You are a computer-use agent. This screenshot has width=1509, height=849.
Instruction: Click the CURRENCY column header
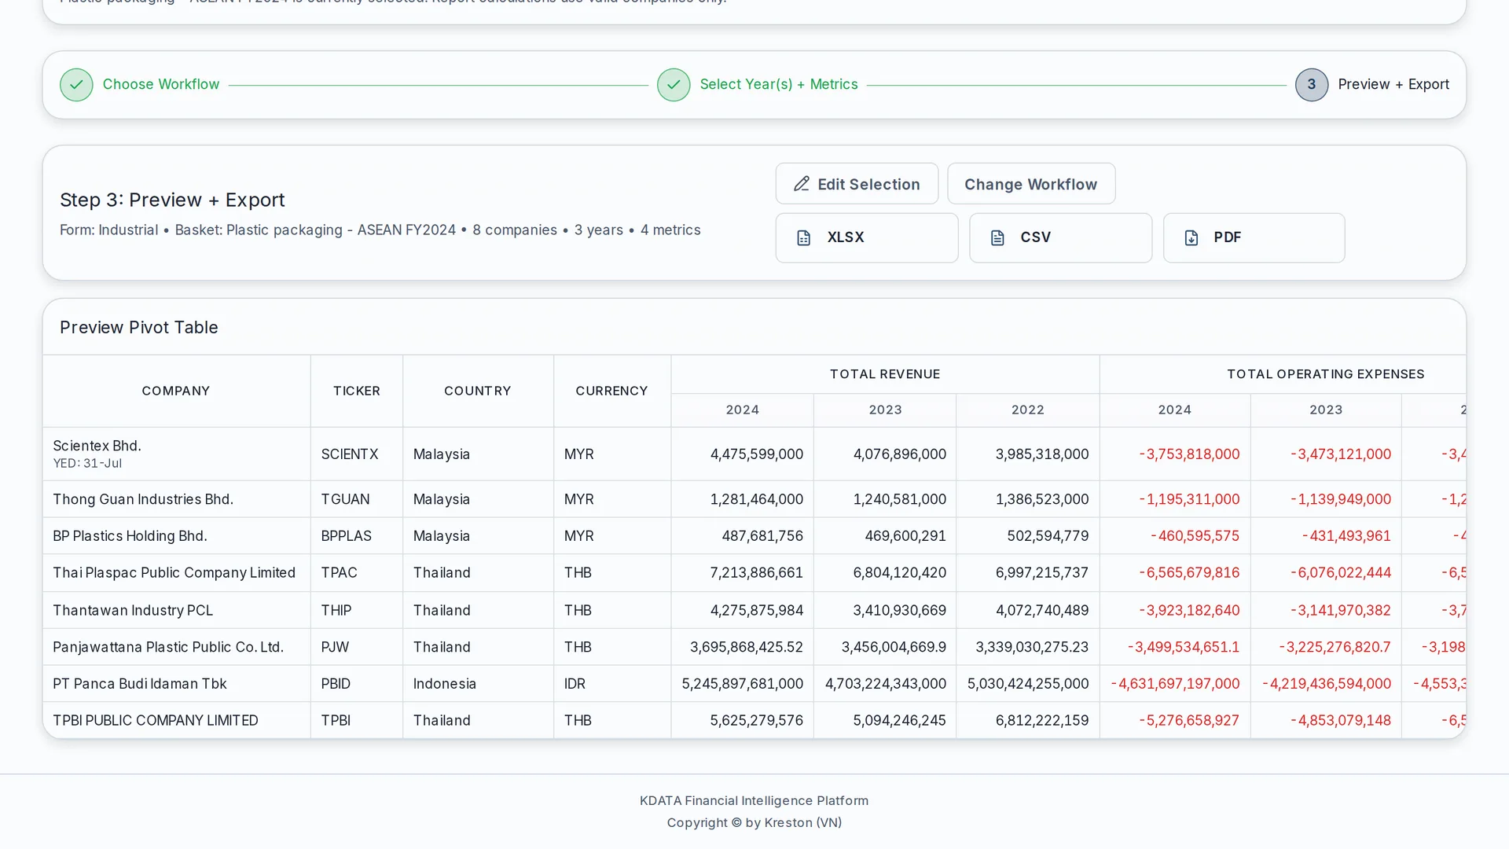[x=611, y=391]
